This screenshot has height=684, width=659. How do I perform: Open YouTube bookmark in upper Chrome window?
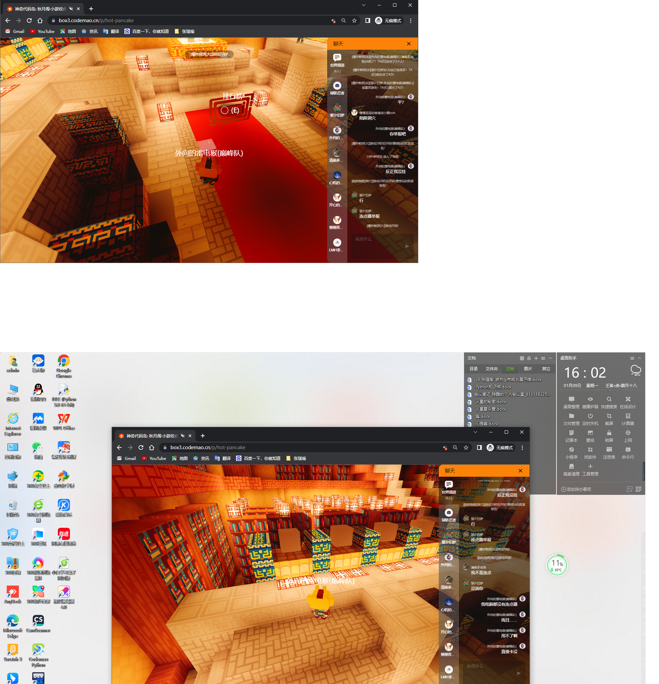42,31
